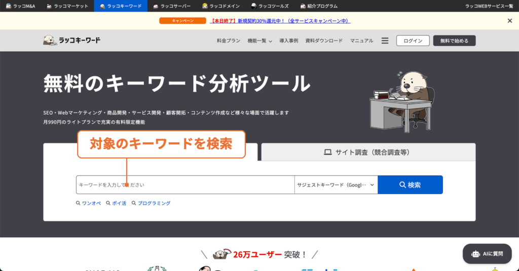519x271 pixels.
Task: Open the AIに質問 chat button
Action: tap(487, 254)
